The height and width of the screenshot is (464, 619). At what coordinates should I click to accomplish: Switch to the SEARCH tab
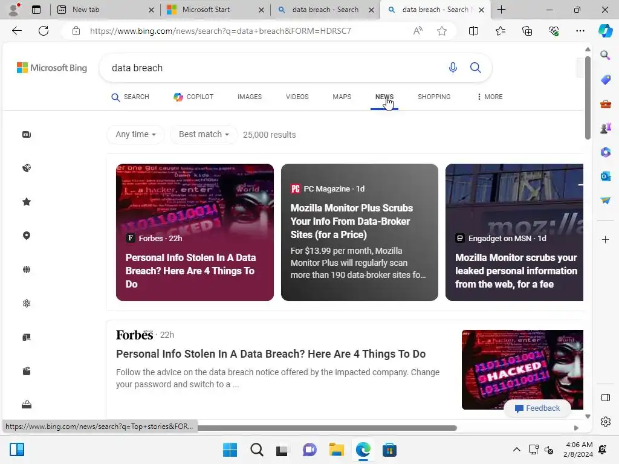point(131,97)
